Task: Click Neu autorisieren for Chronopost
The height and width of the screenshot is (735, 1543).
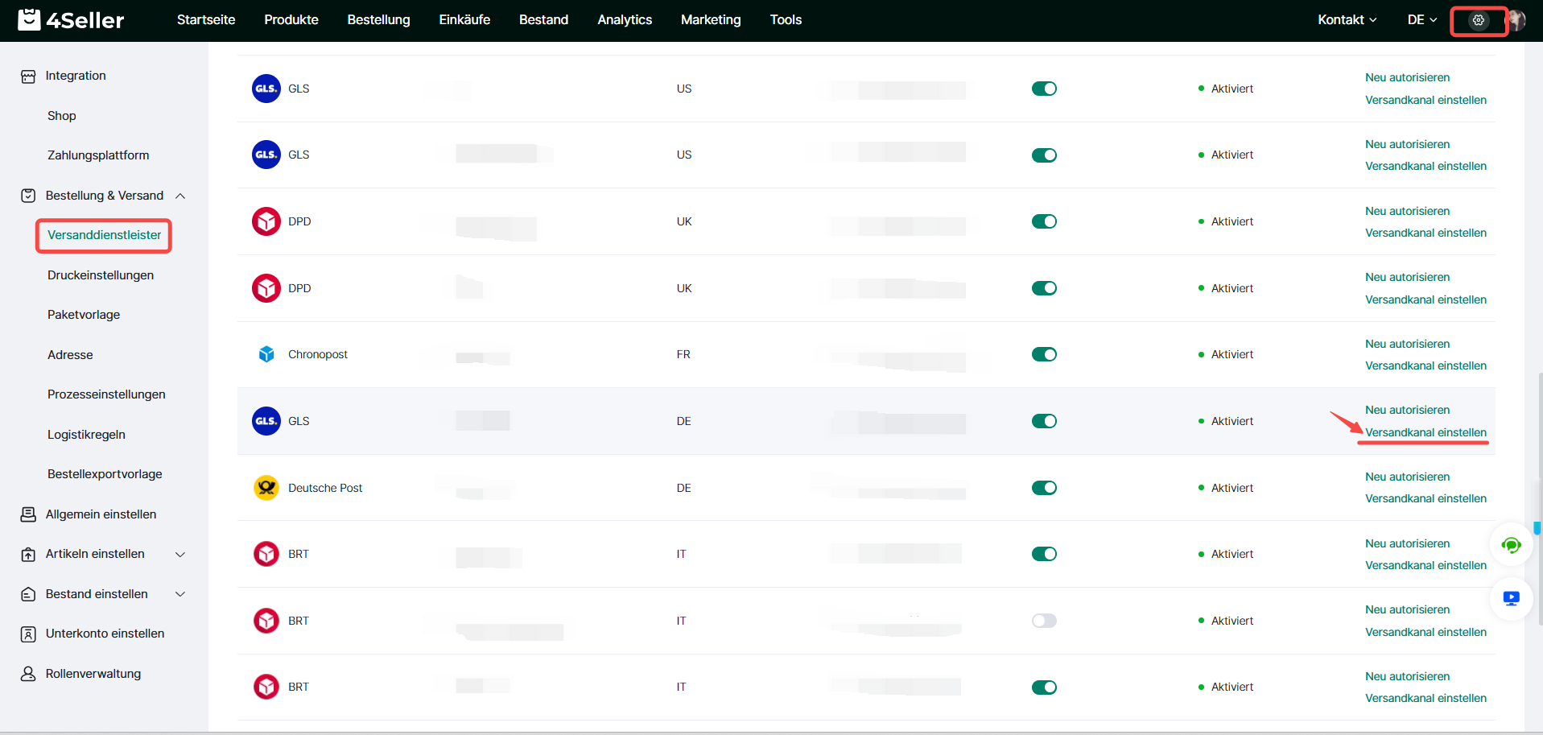Action: [1407, 344]
